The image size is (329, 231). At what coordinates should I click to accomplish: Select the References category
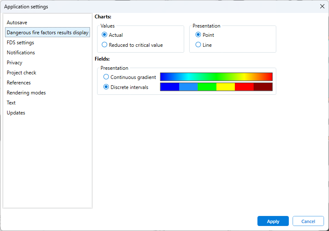click(x=19, y=83)
